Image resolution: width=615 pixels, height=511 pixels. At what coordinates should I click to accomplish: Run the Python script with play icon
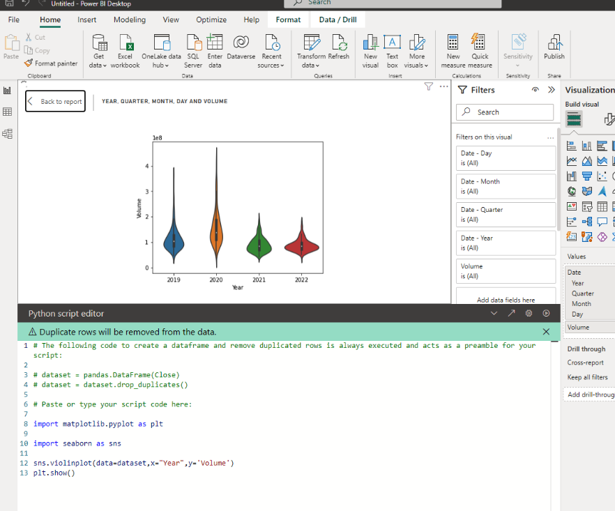546,314
